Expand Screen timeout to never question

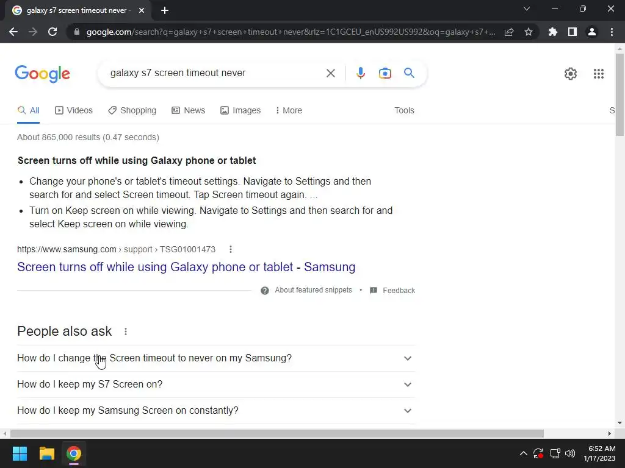215,358
